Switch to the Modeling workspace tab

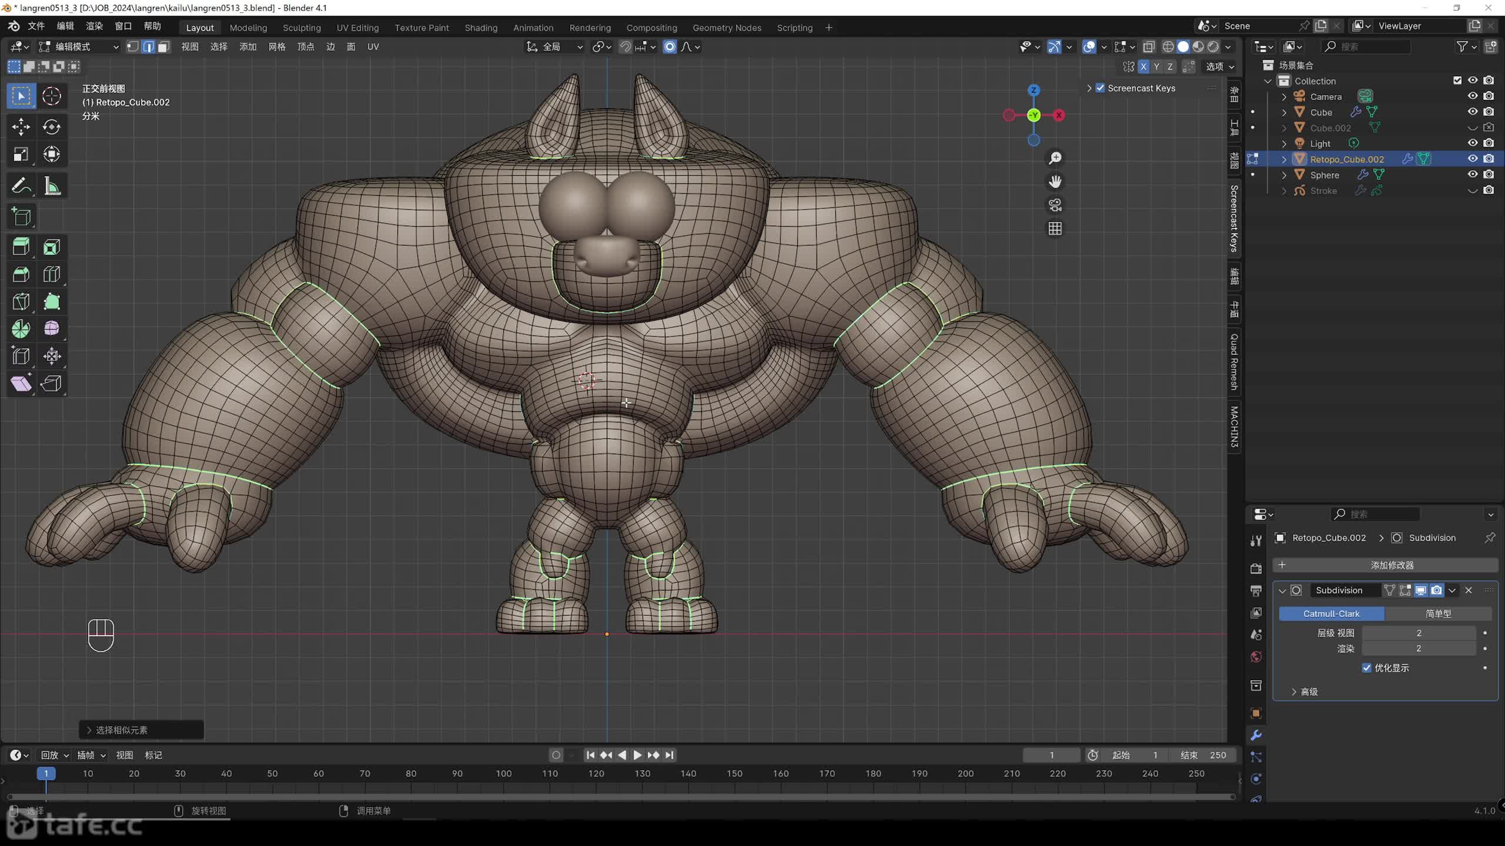248,28
